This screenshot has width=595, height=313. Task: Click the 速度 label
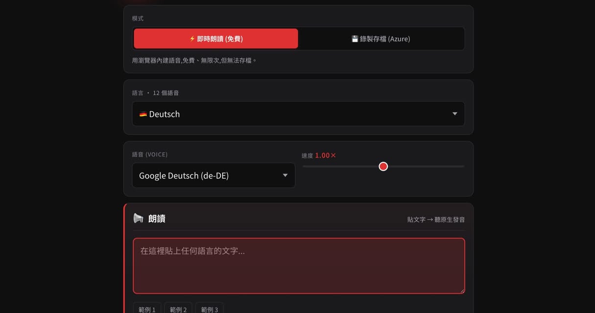(307, 156)
